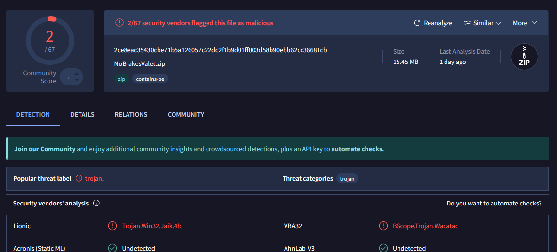Click the warning icon next to Popular threat label
The image size is (557, 252).
[x=79, y=178]
